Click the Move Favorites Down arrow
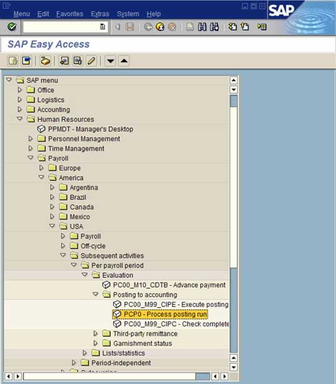This screenshot has height=384, width=336. coord(111,61)
